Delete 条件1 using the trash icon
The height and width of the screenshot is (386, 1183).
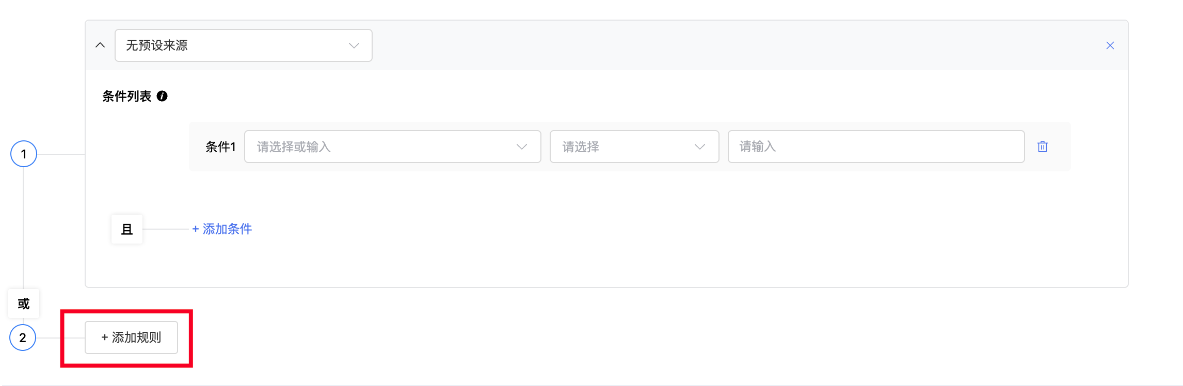click(1043, 147)
